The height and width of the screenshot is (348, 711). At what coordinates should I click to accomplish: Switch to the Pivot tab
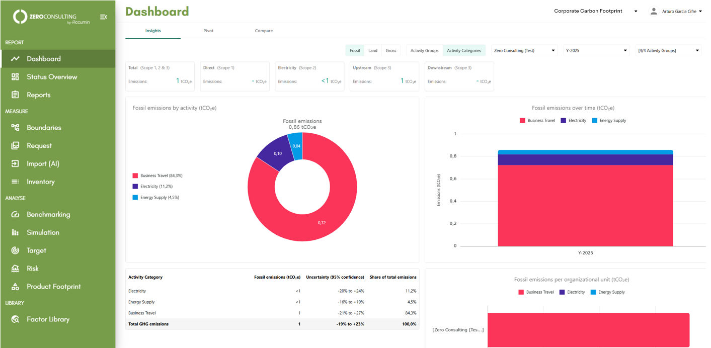pos(208,31)
